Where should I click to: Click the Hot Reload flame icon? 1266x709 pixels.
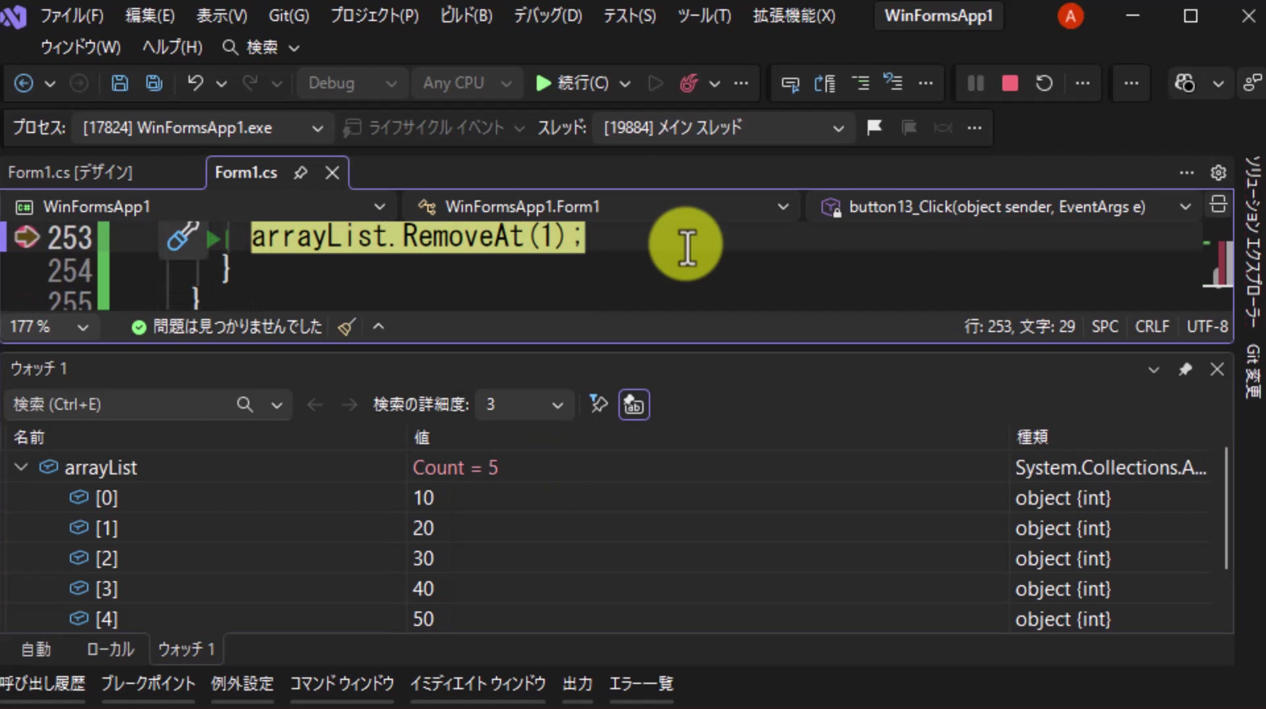689,83
